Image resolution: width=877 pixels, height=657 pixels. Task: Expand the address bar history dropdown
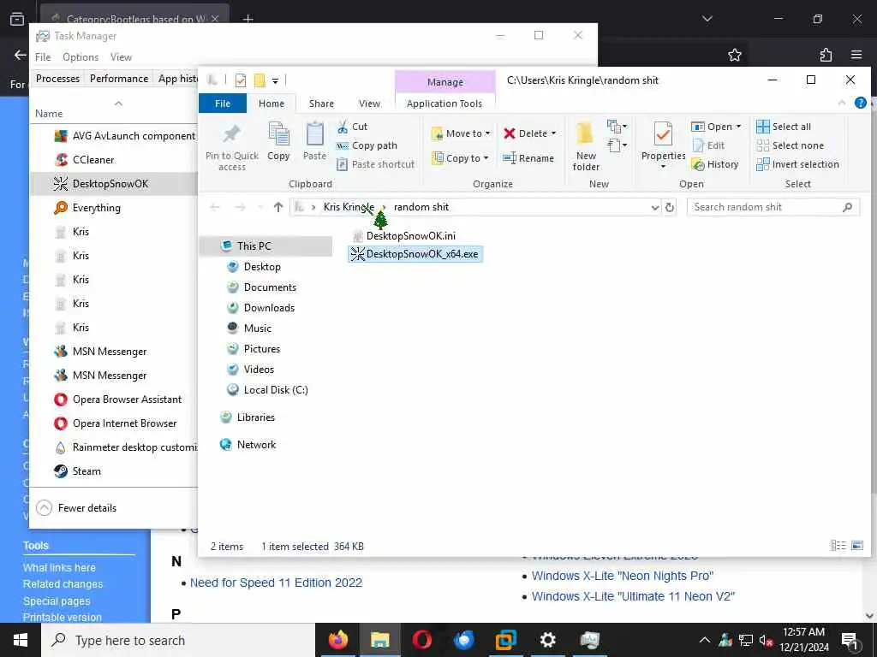coord(655,207)
